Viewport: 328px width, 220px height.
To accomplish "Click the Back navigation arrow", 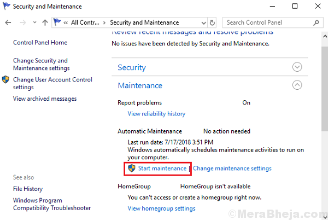I will click(x=8, y=22).
